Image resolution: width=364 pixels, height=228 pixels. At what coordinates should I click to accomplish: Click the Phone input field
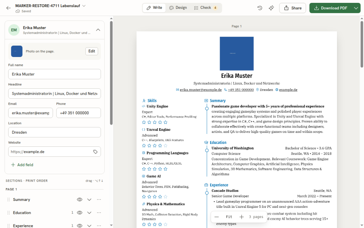pos(79,113)
